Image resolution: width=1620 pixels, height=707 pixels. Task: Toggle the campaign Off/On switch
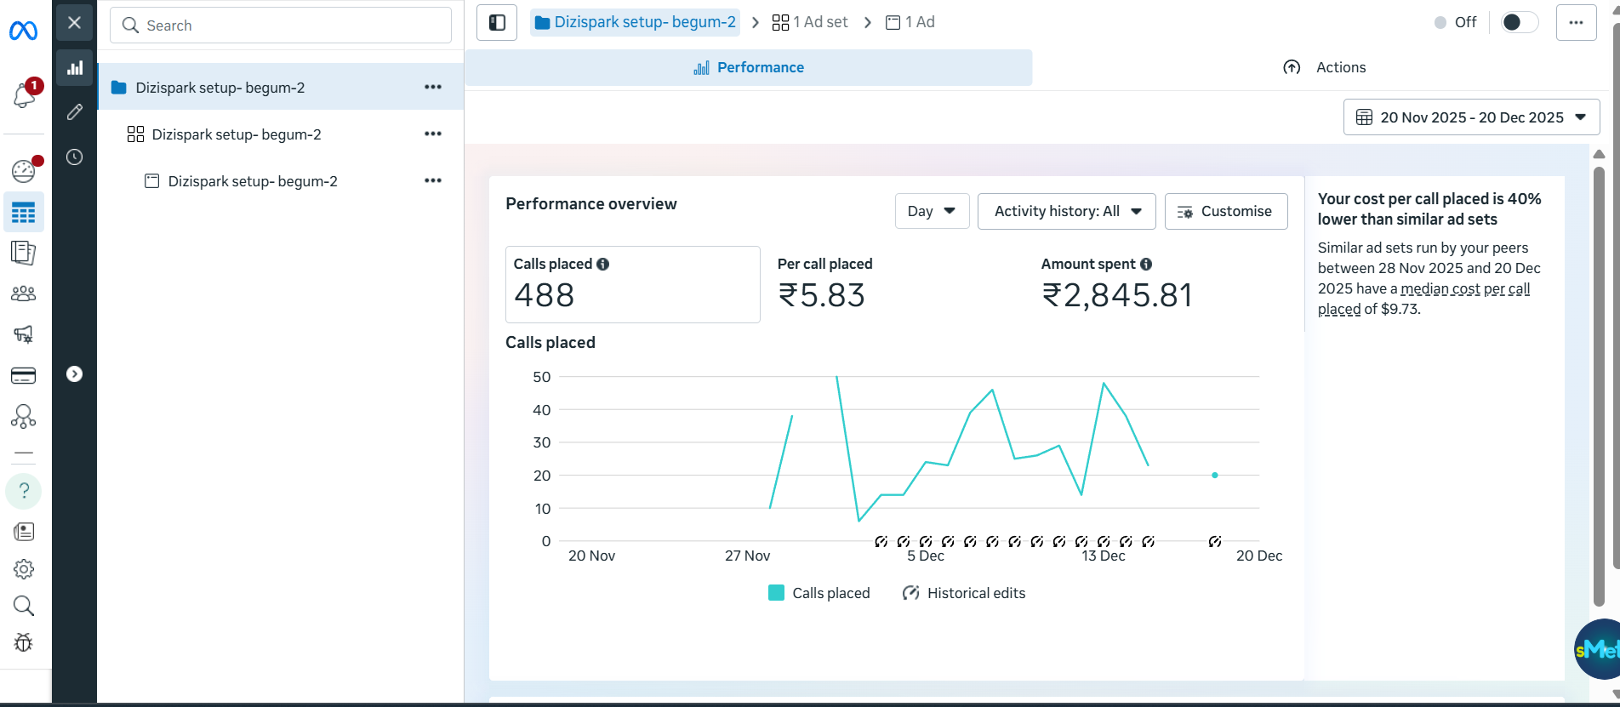tap(1519, 22)
